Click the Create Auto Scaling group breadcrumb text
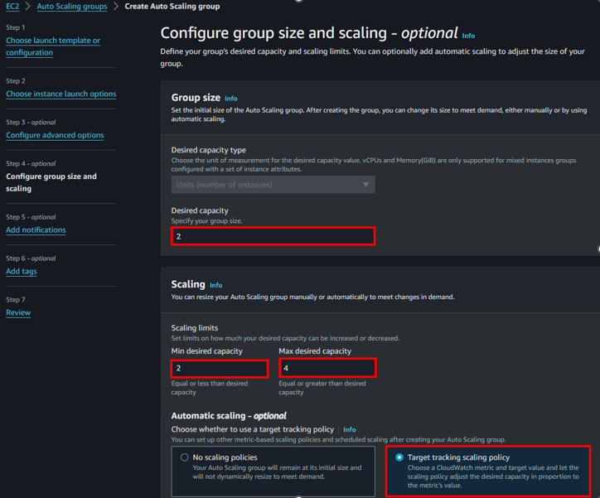 pos(172,7)
